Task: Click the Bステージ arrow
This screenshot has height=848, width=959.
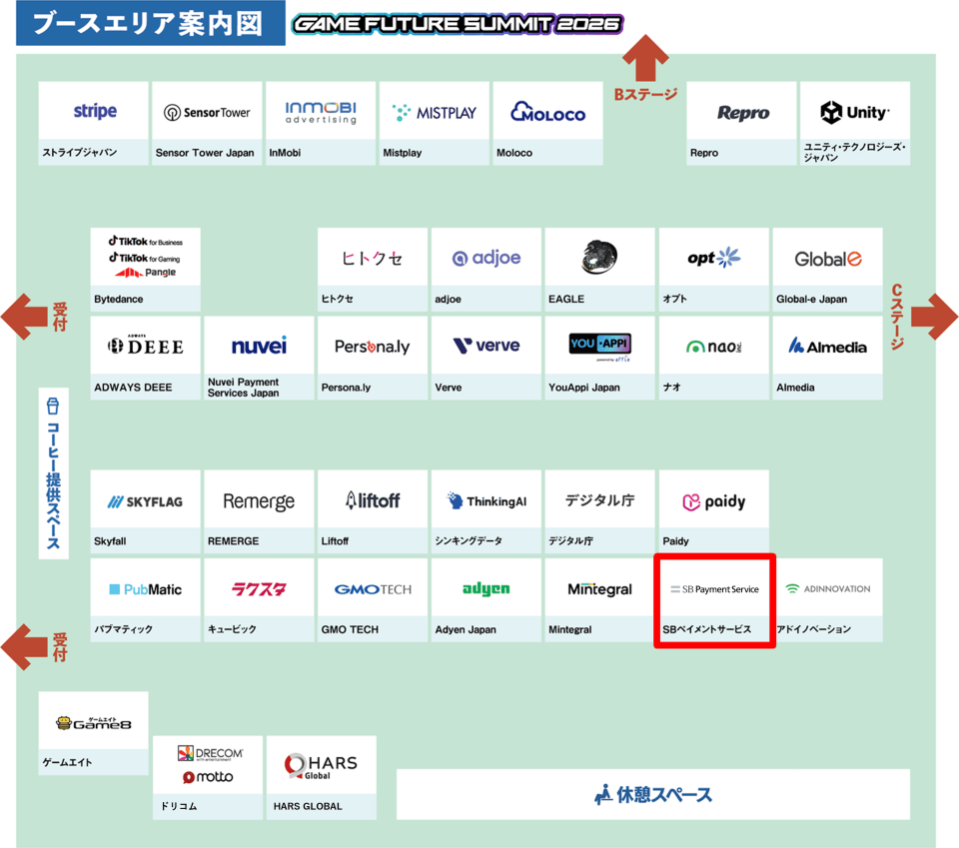Action: click(x=646, y=58)
